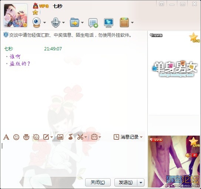Create a discussion group chat icon
The height and width of the screenshot is (189, 201).
[93, 23]
